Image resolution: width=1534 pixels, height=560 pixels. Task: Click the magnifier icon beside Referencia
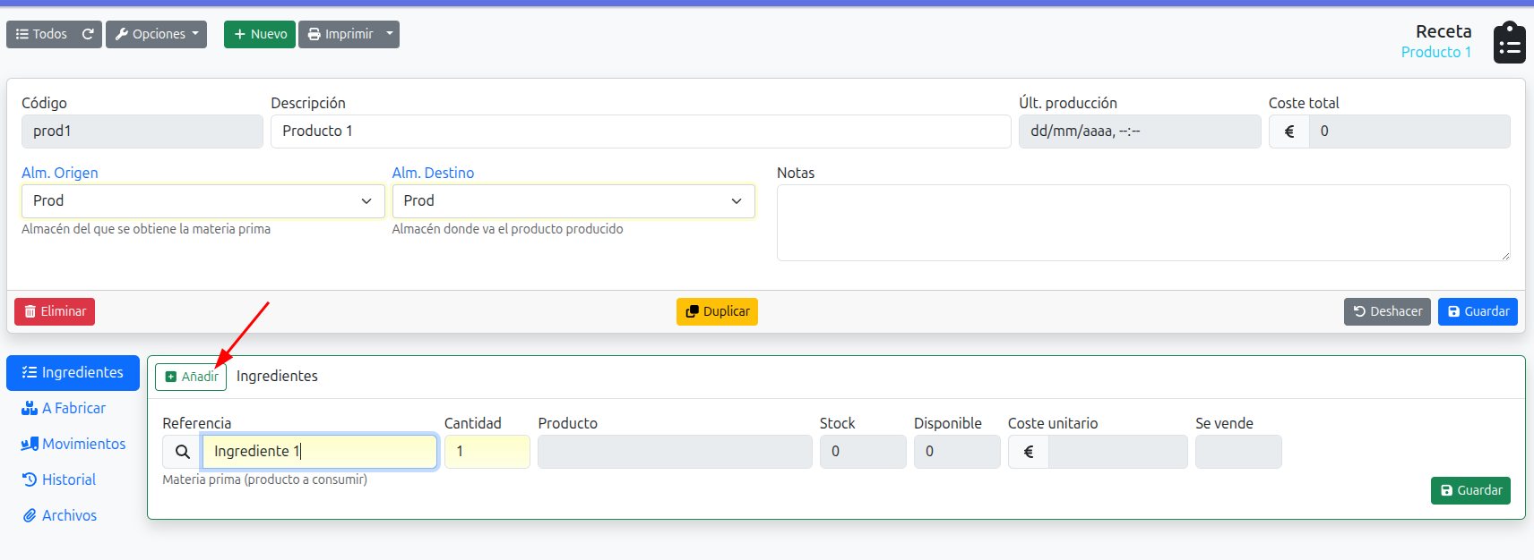182,452
